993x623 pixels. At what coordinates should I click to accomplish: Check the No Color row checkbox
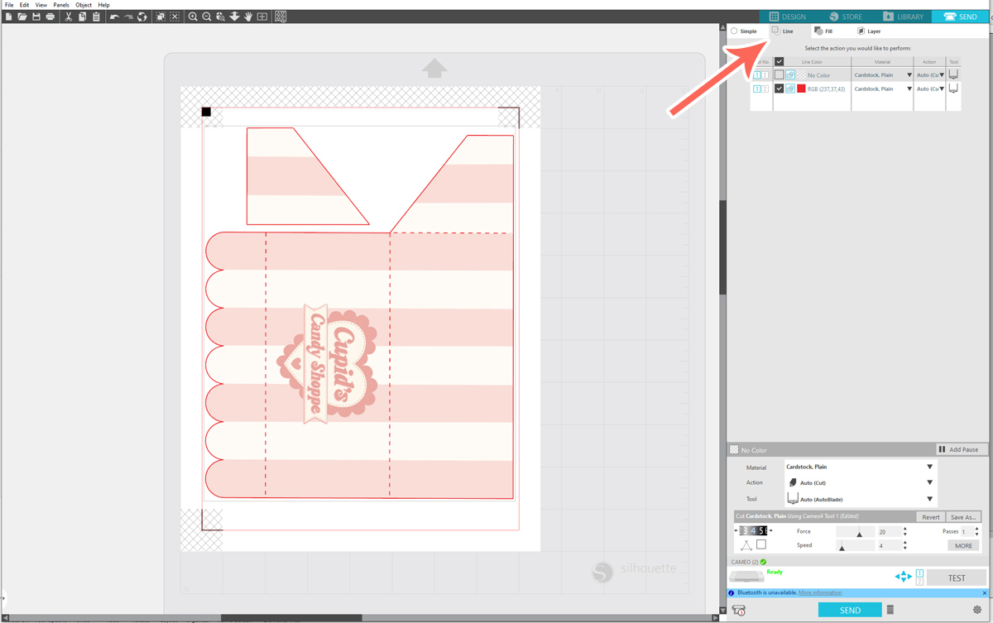pyautogui.click(x=780, y=74)
